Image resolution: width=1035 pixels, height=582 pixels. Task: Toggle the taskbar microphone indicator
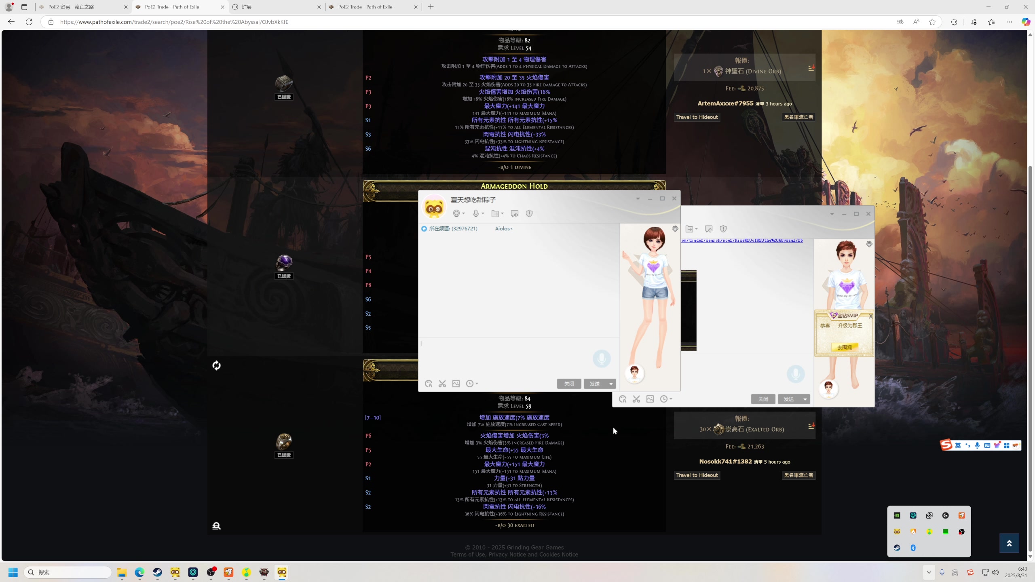[x=942, y=572]
